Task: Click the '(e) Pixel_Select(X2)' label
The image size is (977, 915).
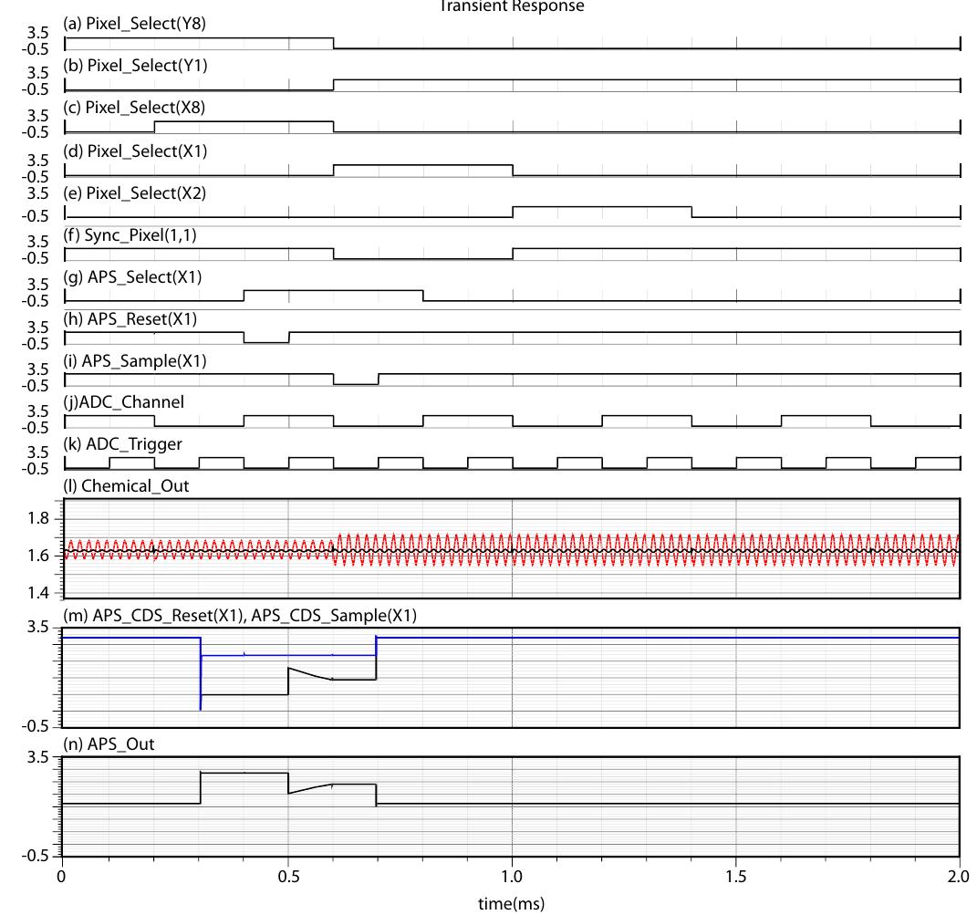Action: (x=135, y=193)
